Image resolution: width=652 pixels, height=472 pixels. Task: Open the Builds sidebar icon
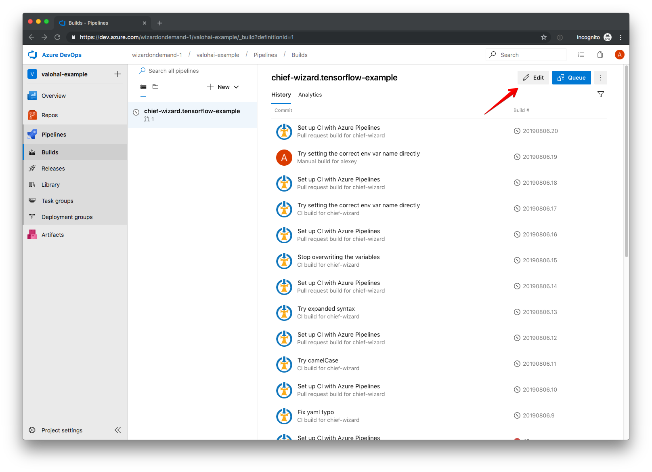pyautogui.click(x=32, y=152)
